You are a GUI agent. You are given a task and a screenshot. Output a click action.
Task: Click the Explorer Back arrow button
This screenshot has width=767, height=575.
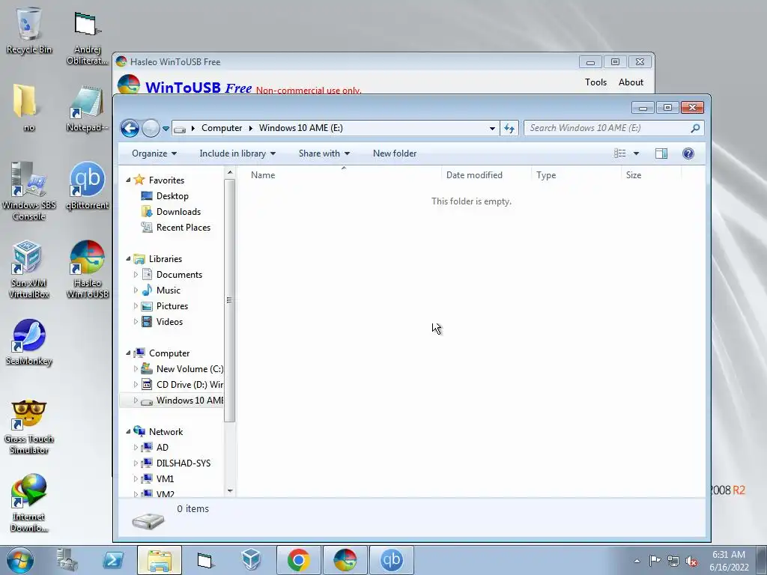click(130, 129)
